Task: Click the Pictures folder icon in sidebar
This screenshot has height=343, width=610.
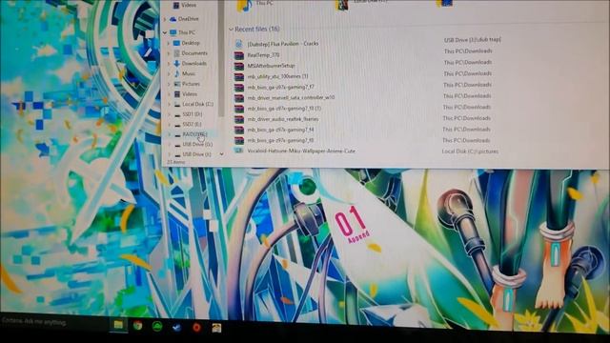Action: pyautogui.click(x=177, y=84)
